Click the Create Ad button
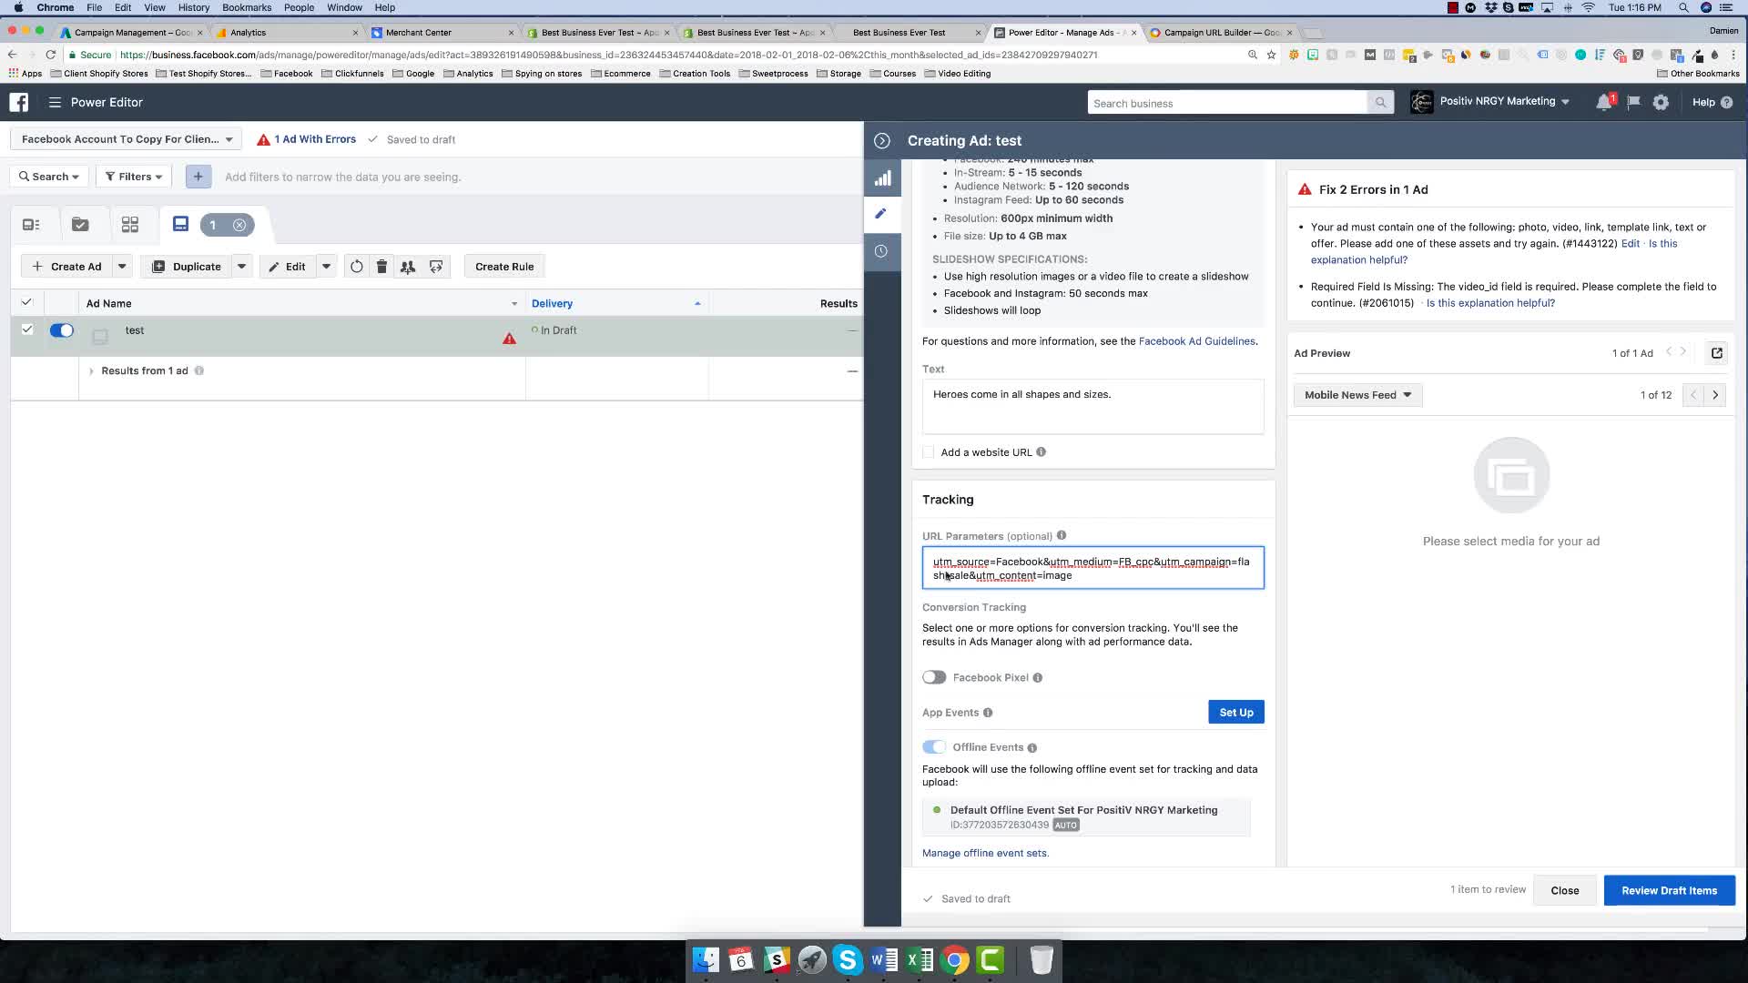This screenshot has width=1748, height=983. tap(66, 267)
